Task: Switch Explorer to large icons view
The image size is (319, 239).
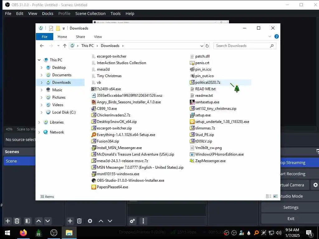Action: pyautogui.click(x=275, y=196)
